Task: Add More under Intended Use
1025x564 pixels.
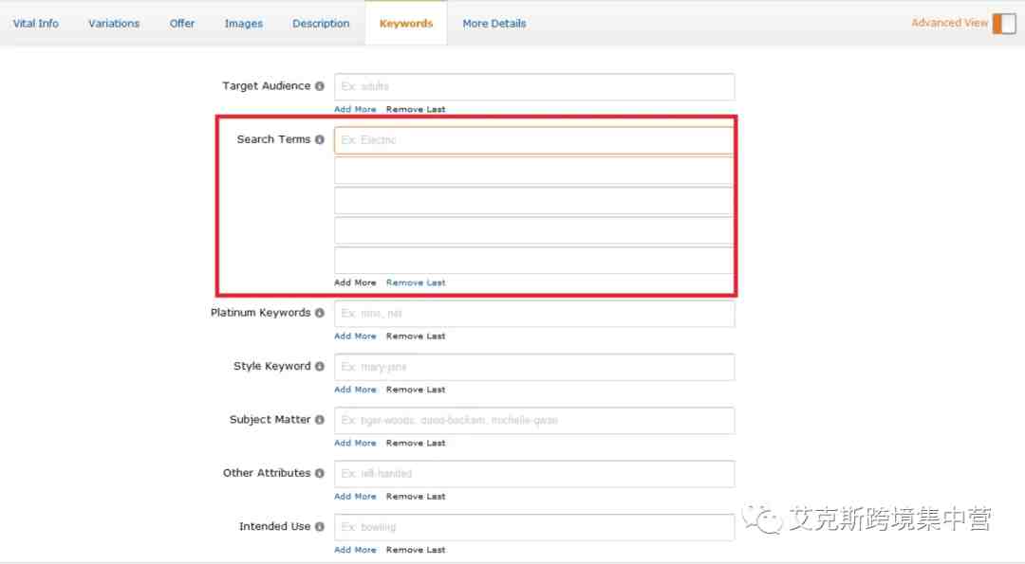Action: (355, 551)
